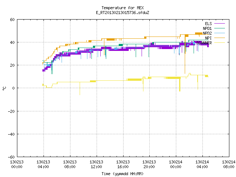Click the x-axis tick label 130214 00:00
Image resolution: width=236 pixels, height=177 pixels.
tap(176, 164)
